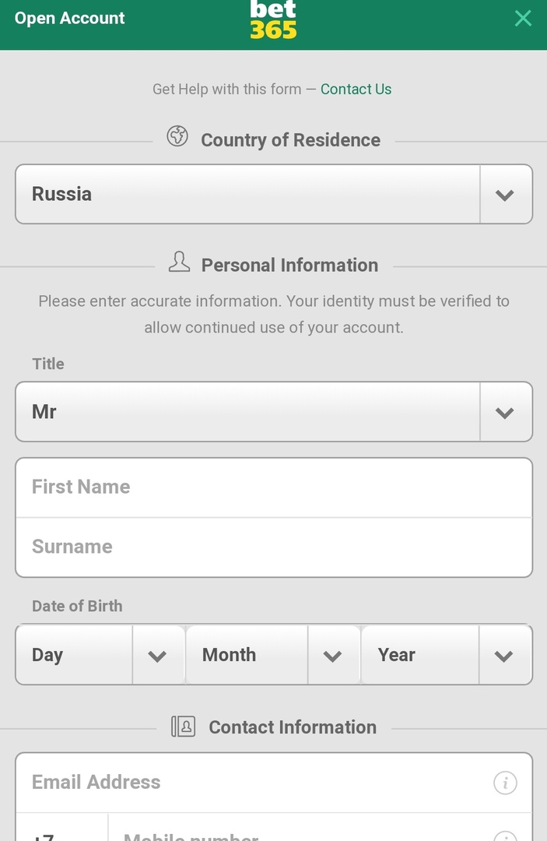Close the Open Account form
Screen dimensions: 547x841
523,19
